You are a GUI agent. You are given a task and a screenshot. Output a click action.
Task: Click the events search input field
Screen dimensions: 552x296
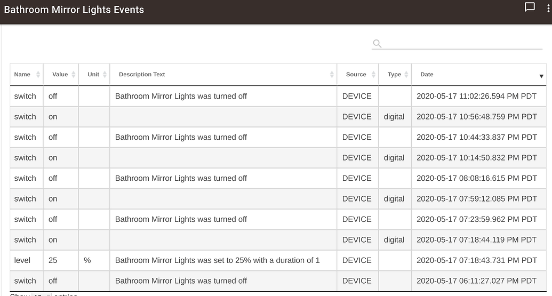(459, 43)
